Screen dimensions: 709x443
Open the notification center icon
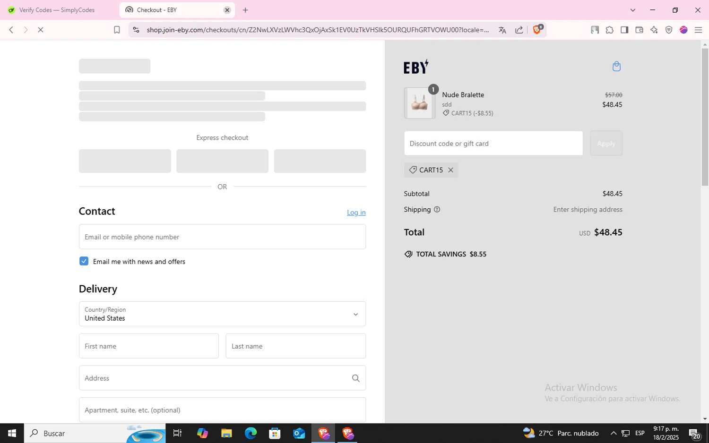tap(694, 433)
